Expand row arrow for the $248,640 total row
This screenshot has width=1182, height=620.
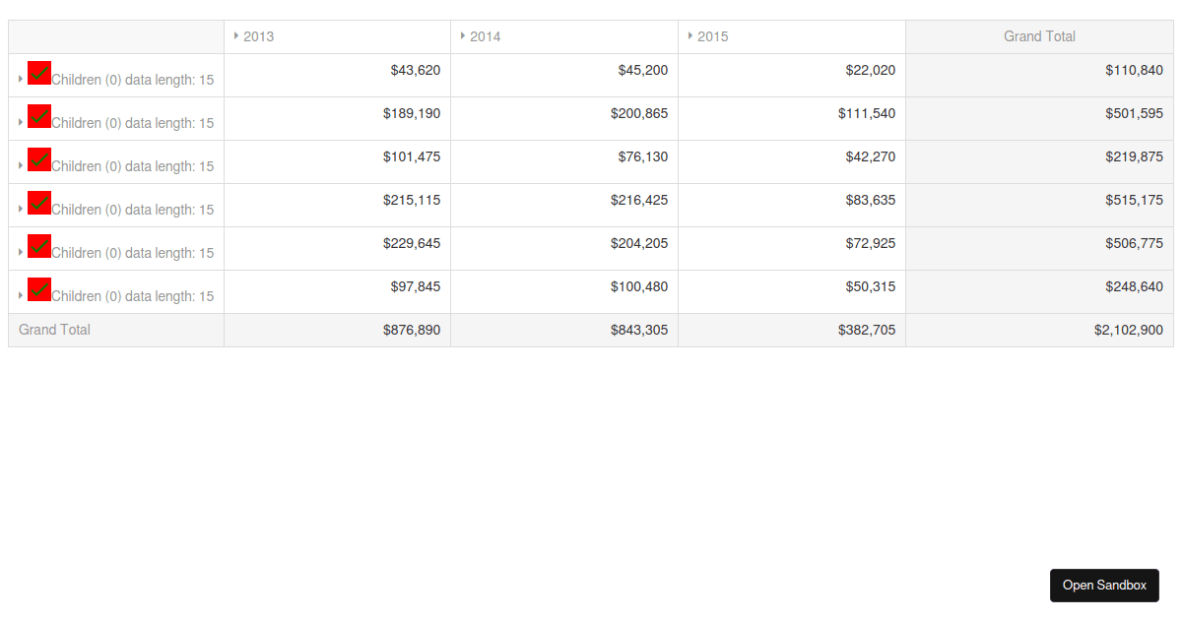(x=21, y=295)
